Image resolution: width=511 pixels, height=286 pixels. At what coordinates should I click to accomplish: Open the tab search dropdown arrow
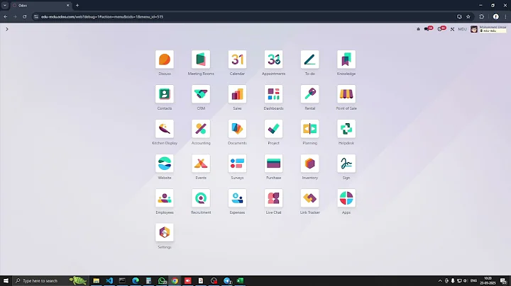pos(5,6)
